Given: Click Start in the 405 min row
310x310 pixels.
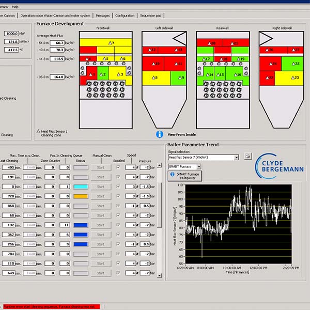Looking at the screenshot, I should 101,167.
